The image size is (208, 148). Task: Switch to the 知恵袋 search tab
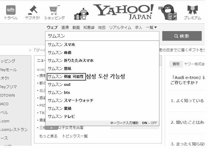[89, 27]
